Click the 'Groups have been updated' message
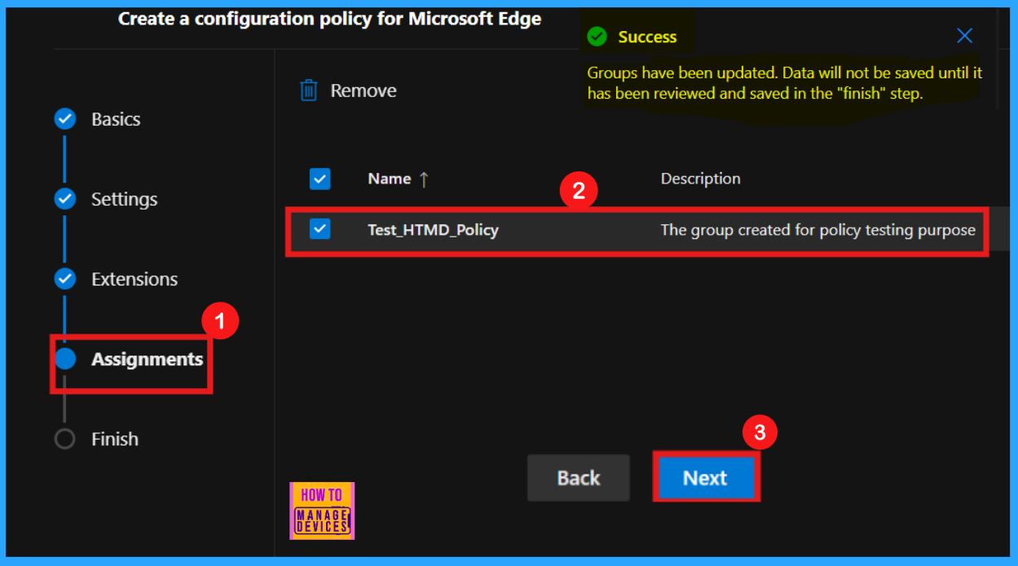The image size is (1018, 566). click(785, 83)
